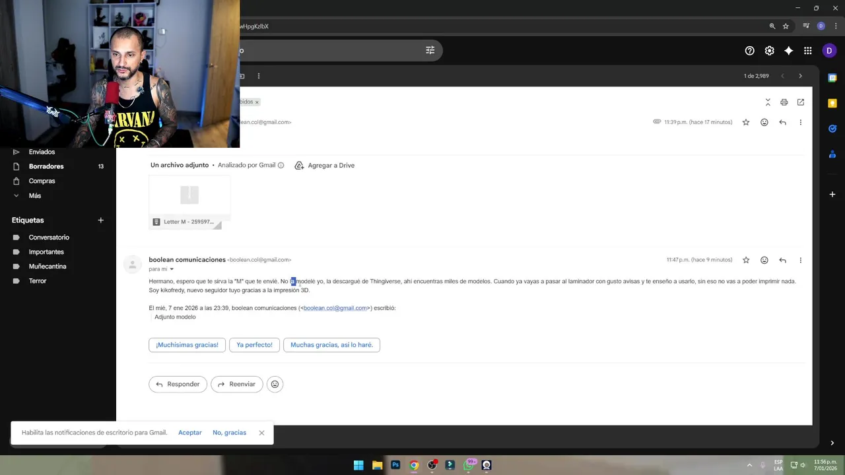Decline notifications with 'No, gracias'

pos(229,433)
